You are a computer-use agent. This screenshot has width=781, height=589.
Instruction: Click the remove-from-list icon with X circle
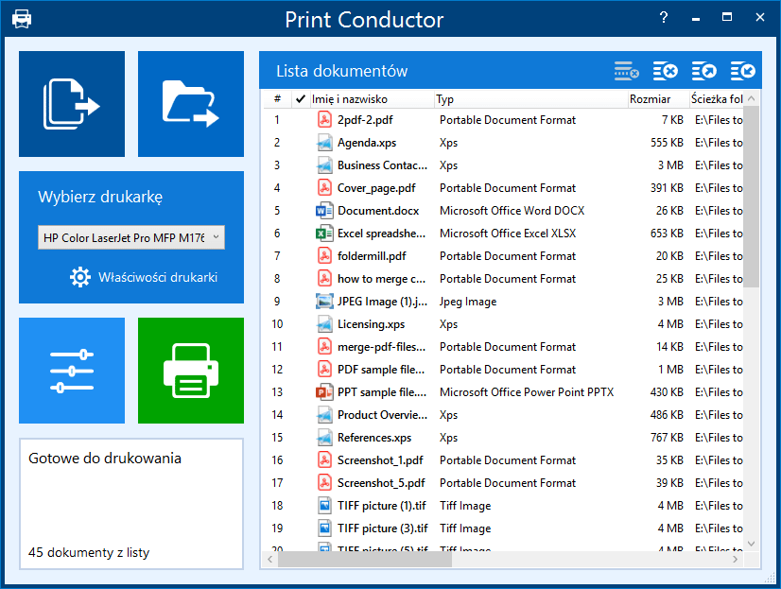click(x=666, y=71)
